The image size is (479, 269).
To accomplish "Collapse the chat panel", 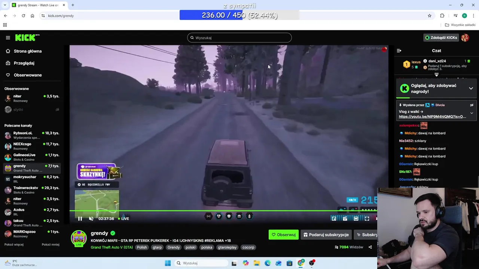I will click(x=399, y=50).
